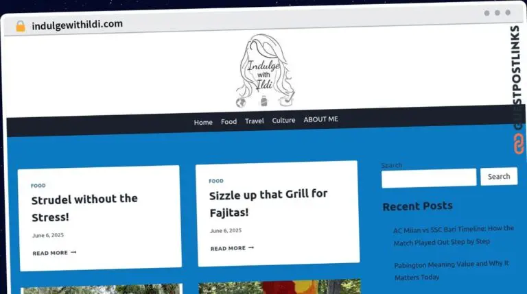
Task: Click the FOOD category above Strudel post
Action: tap(38, 186)
